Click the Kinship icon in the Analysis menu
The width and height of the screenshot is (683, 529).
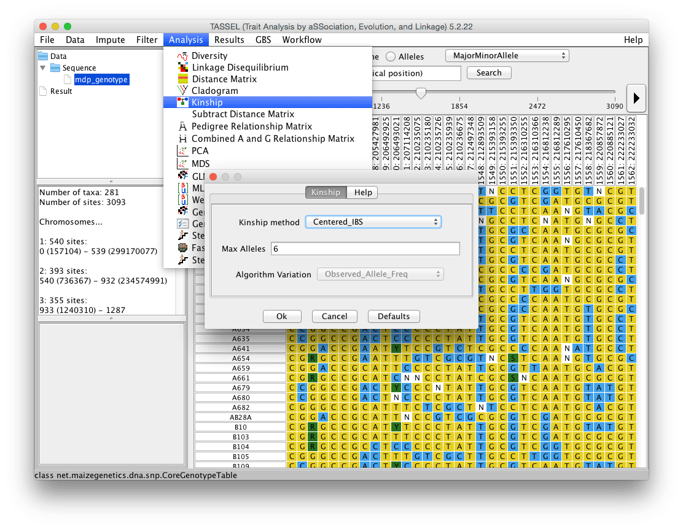(182, 102)
